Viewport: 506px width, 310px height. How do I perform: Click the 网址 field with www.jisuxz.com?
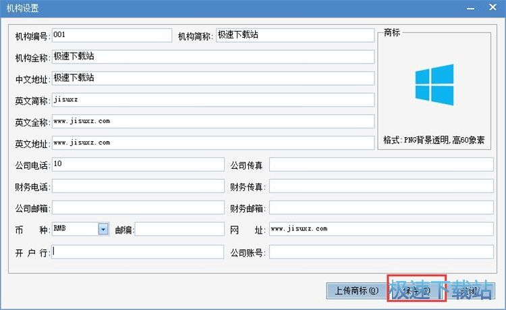point(381,229)
